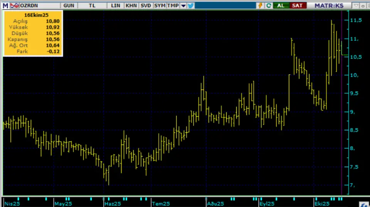370x207 pixels.
Task: Select the SYM toolbar item
Action: point(159,5)
